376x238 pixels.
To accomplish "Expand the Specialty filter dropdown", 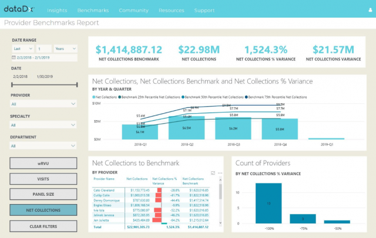I will click(x=43, y=125).
